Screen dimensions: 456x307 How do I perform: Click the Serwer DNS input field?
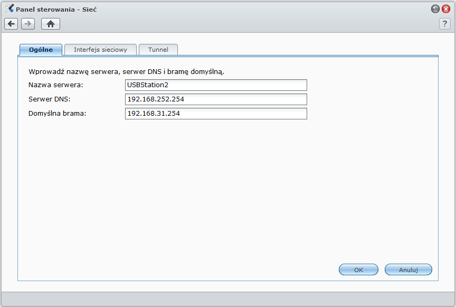point(216,99)
